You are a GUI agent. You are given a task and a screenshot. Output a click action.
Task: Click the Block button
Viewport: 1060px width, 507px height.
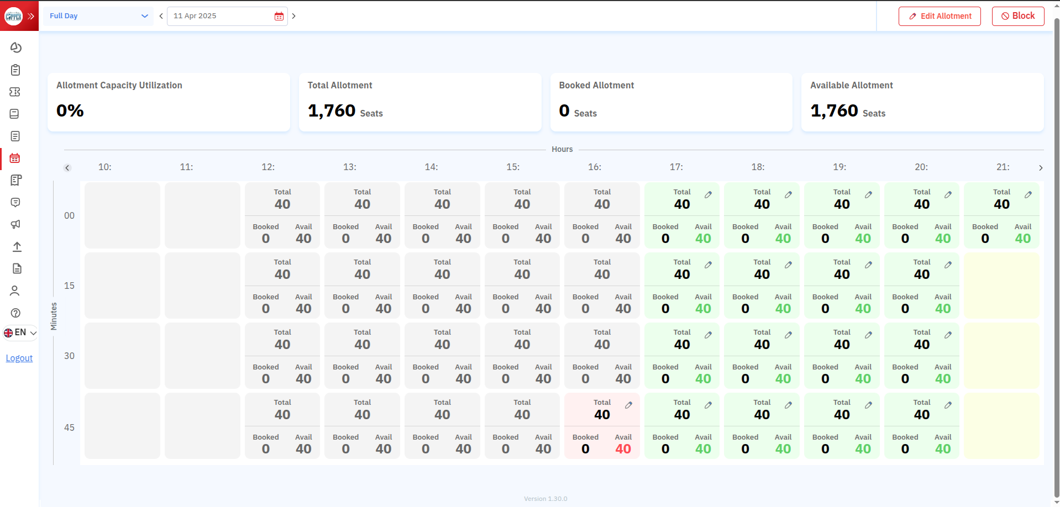1017,16
